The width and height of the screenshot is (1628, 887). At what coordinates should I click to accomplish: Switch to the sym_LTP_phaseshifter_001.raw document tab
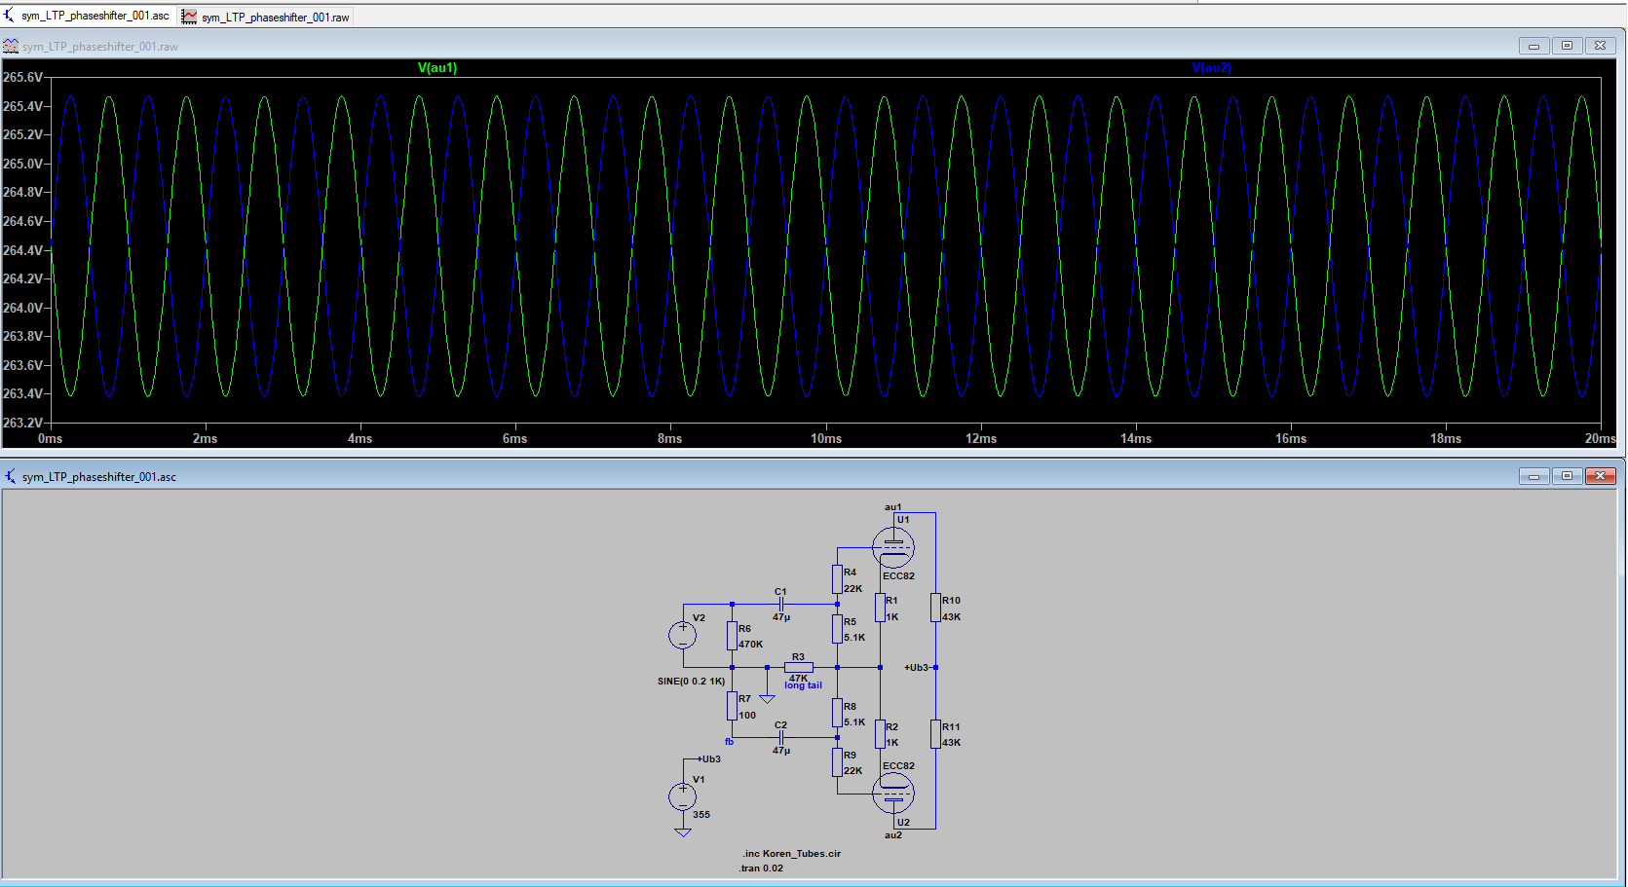click(266, 18)
